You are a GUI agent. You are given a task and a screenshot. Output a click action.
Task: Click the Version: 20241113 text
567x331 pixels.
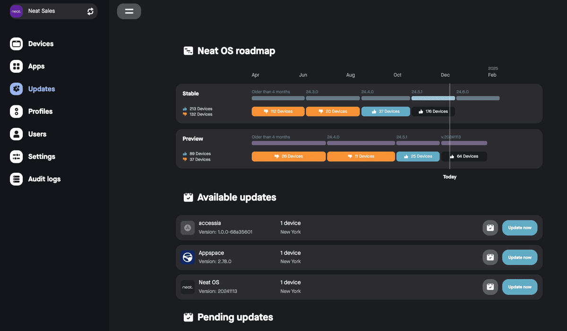pos(218,291)
